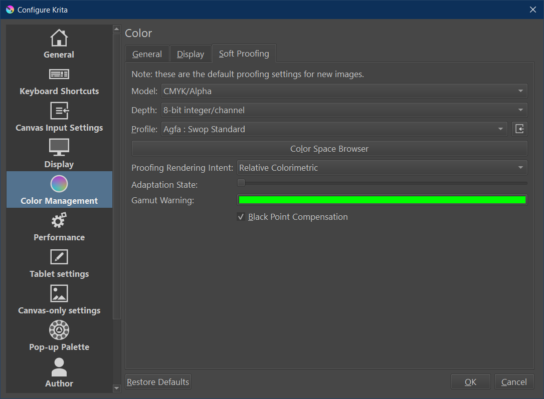Open Canvas-only settings page
This screenshot has width=544, height=399.
coord(59,299)
